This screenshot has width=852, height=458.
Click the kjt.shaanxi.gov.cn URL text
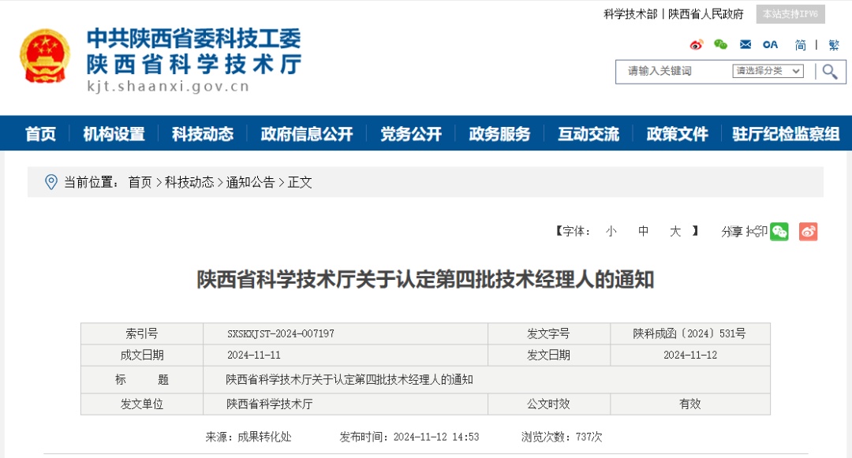tap(168, 86)
